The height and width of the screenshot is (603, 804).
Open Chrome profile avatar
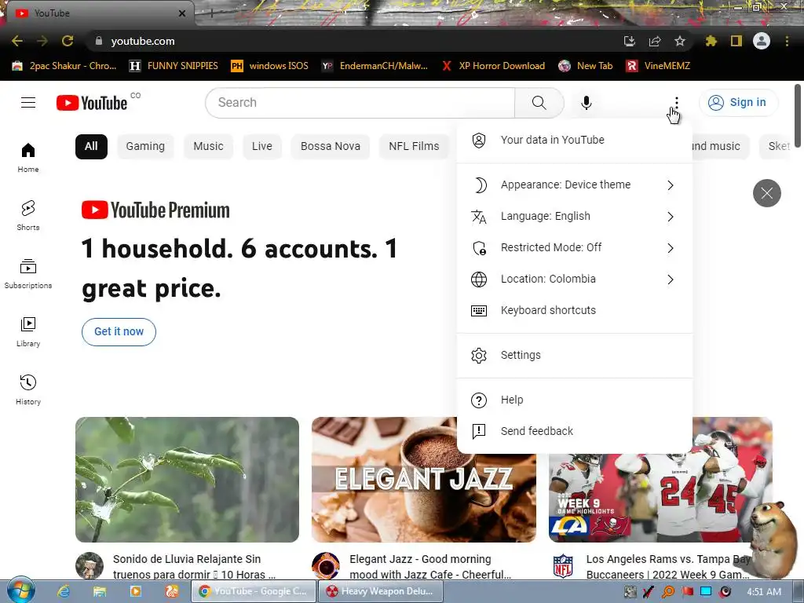[762, 41]
